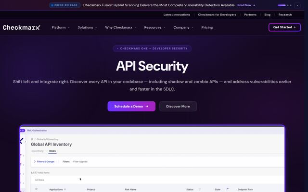The image size is (308, 192).
Task: Expand the Platform menu
Action: [x=61, y=27]
